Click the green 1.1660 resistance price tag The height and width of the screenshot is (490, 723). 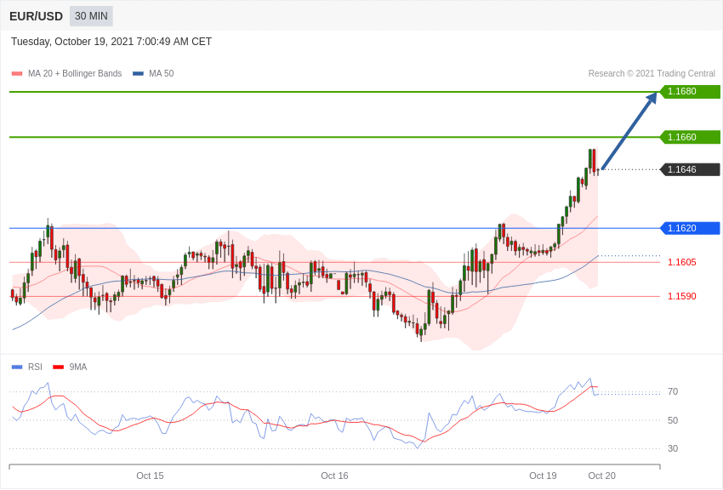pyautogui.click(x=691, y=137)
